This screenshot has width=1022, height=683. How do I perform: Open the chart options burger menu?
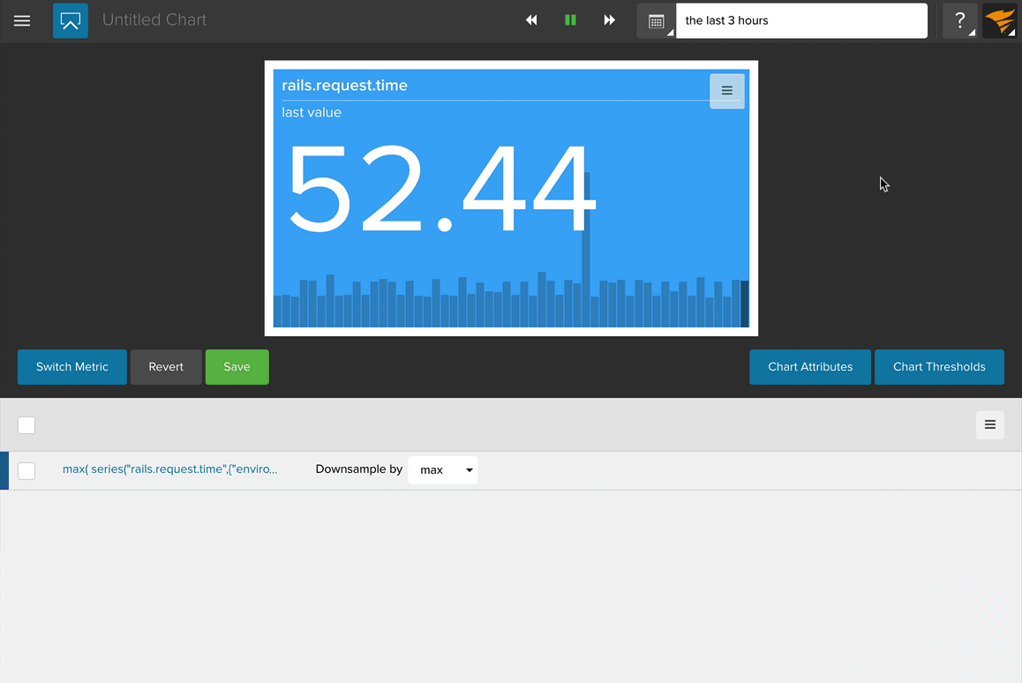click(x=726, y=90)
